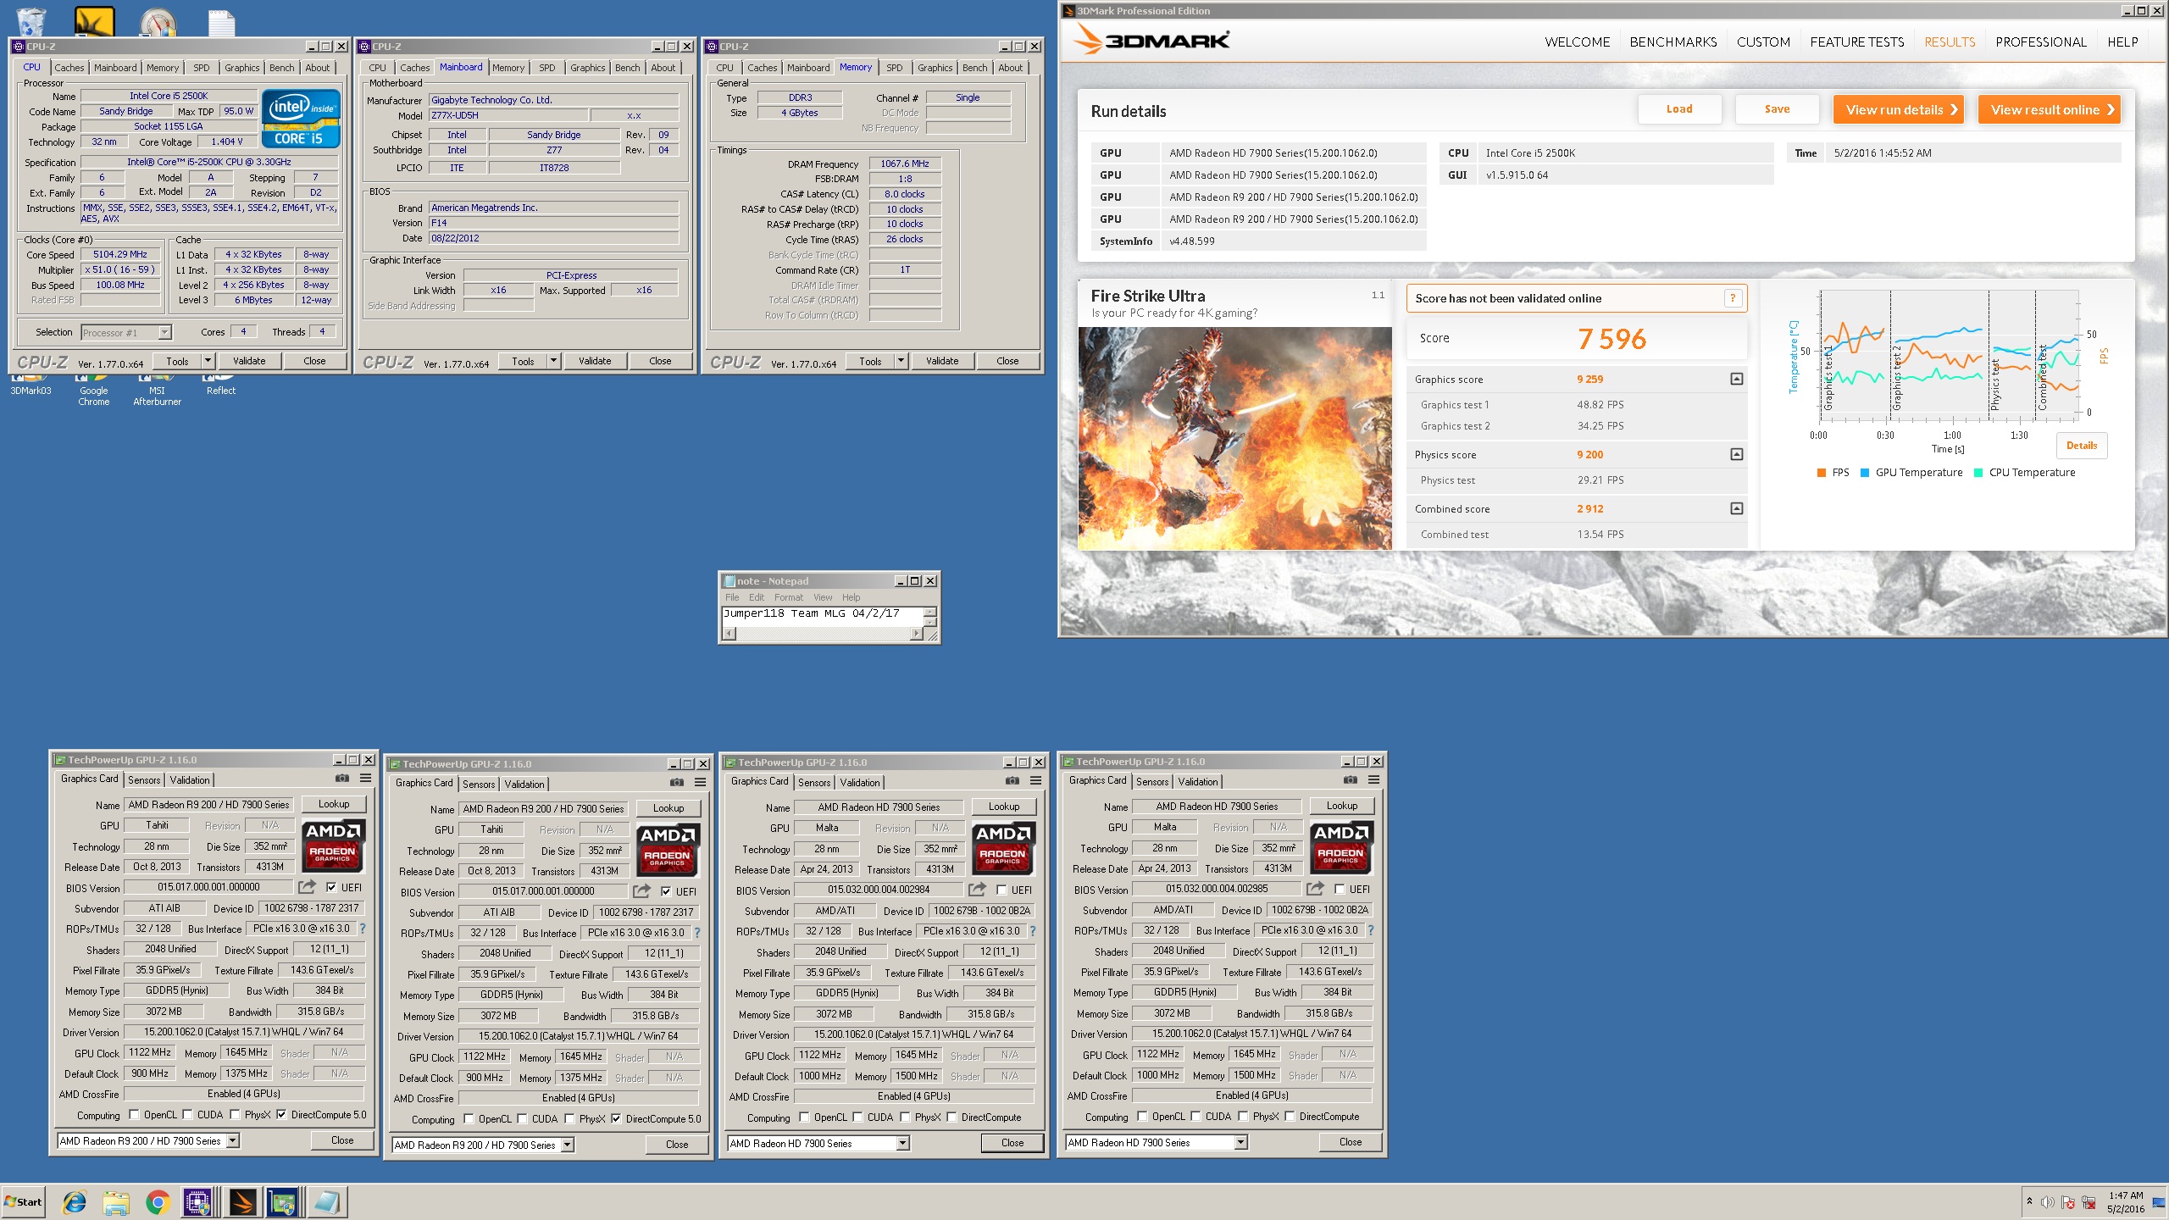The image size is (2169, 1220).
Task: Open Tools dropdown arrow in first CPU-Z window
Action: (208, 361)
